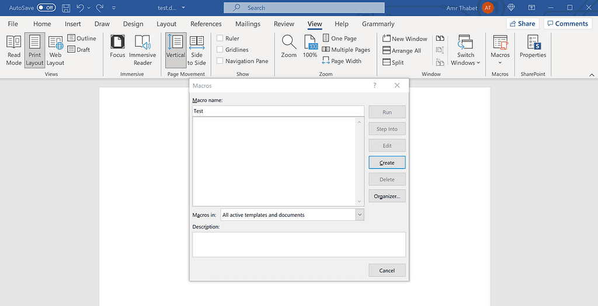Save the document from title bar

(66, 8)
